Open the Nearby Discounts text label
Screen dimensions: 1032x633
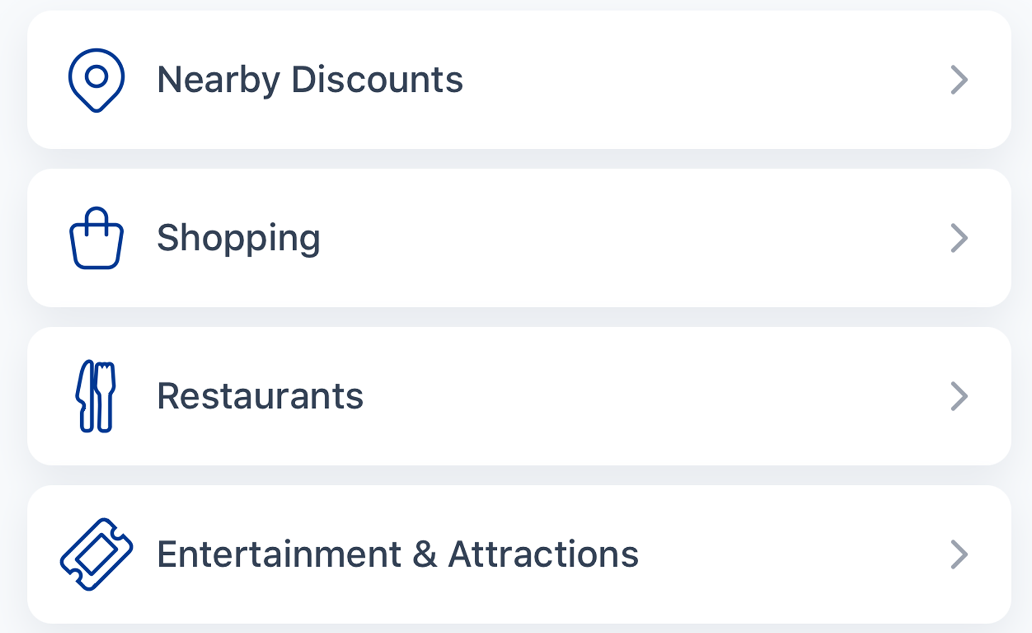tap(310, 80)
